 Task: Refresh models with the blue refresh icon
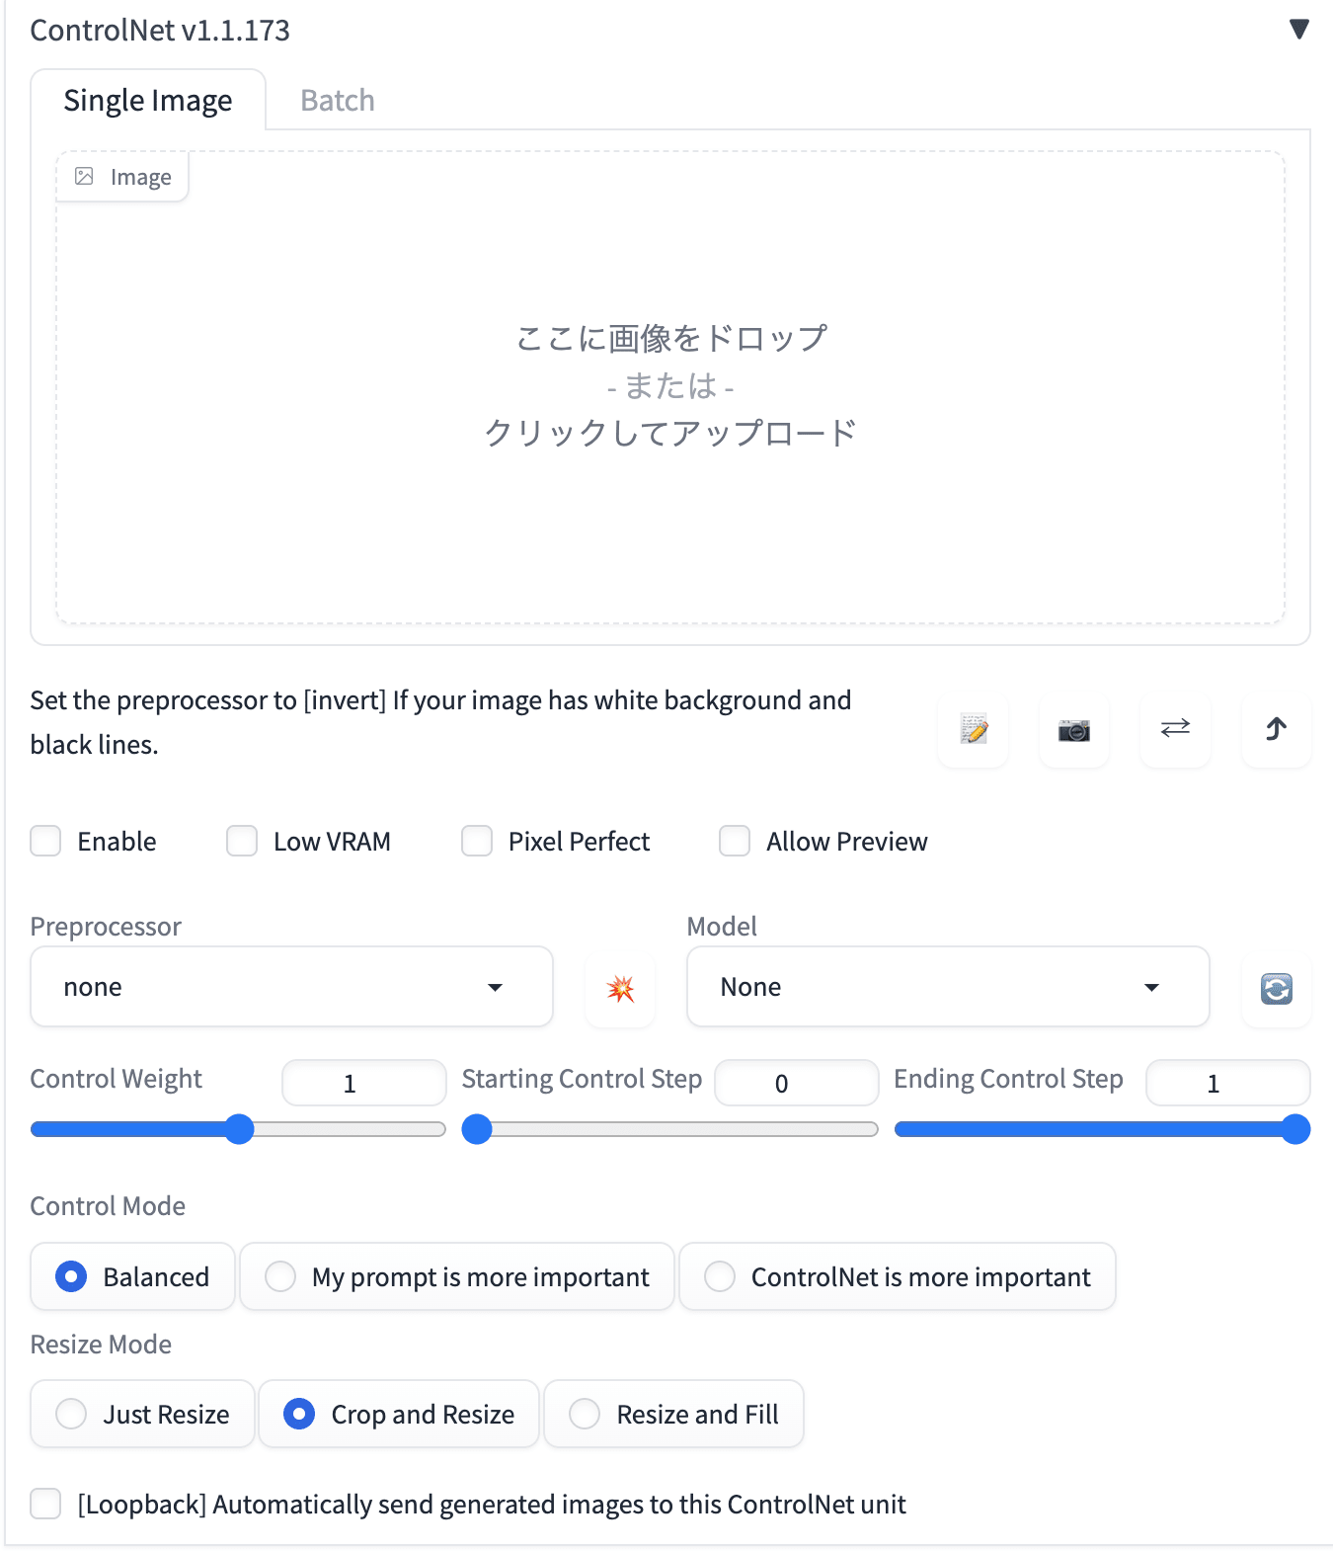click(1277, 988)
